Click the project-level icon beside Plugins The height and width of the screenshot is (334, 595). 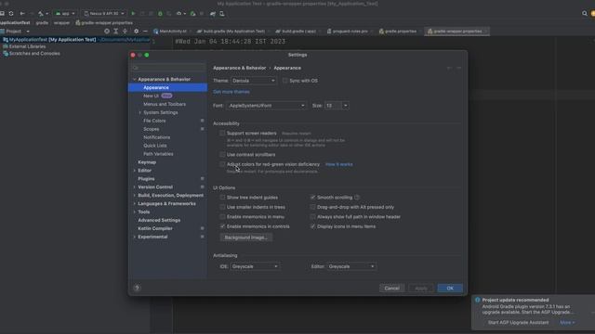(203, 179)
